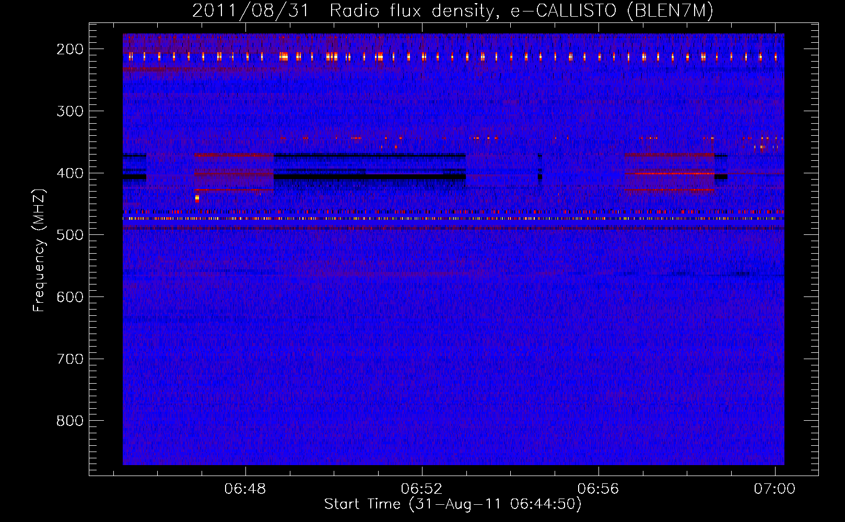The height and width of the screenshot is (522, 845).
Task: Click the 06:56 time tick label
Action: (598, 489)
